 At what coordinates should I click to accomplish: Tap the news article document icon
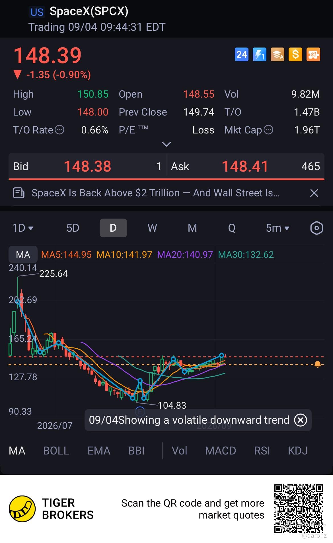pos(19,193)
